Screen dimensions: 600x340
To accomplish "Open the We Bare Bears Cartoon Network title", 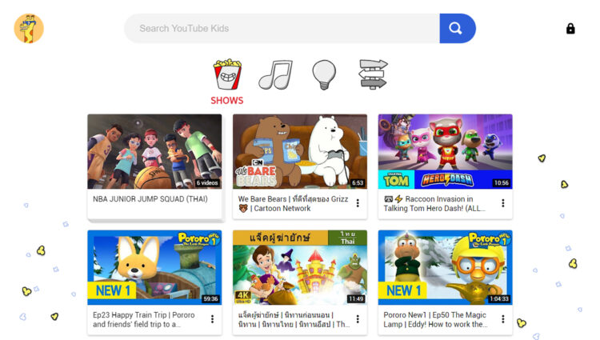I will [293, 204].
